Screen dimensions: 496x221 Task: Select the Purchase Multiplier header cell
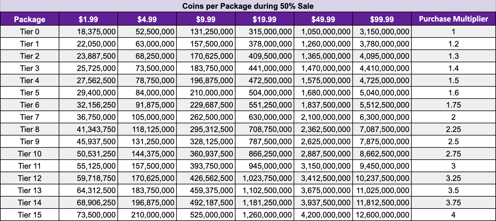(x=454, y=19)
